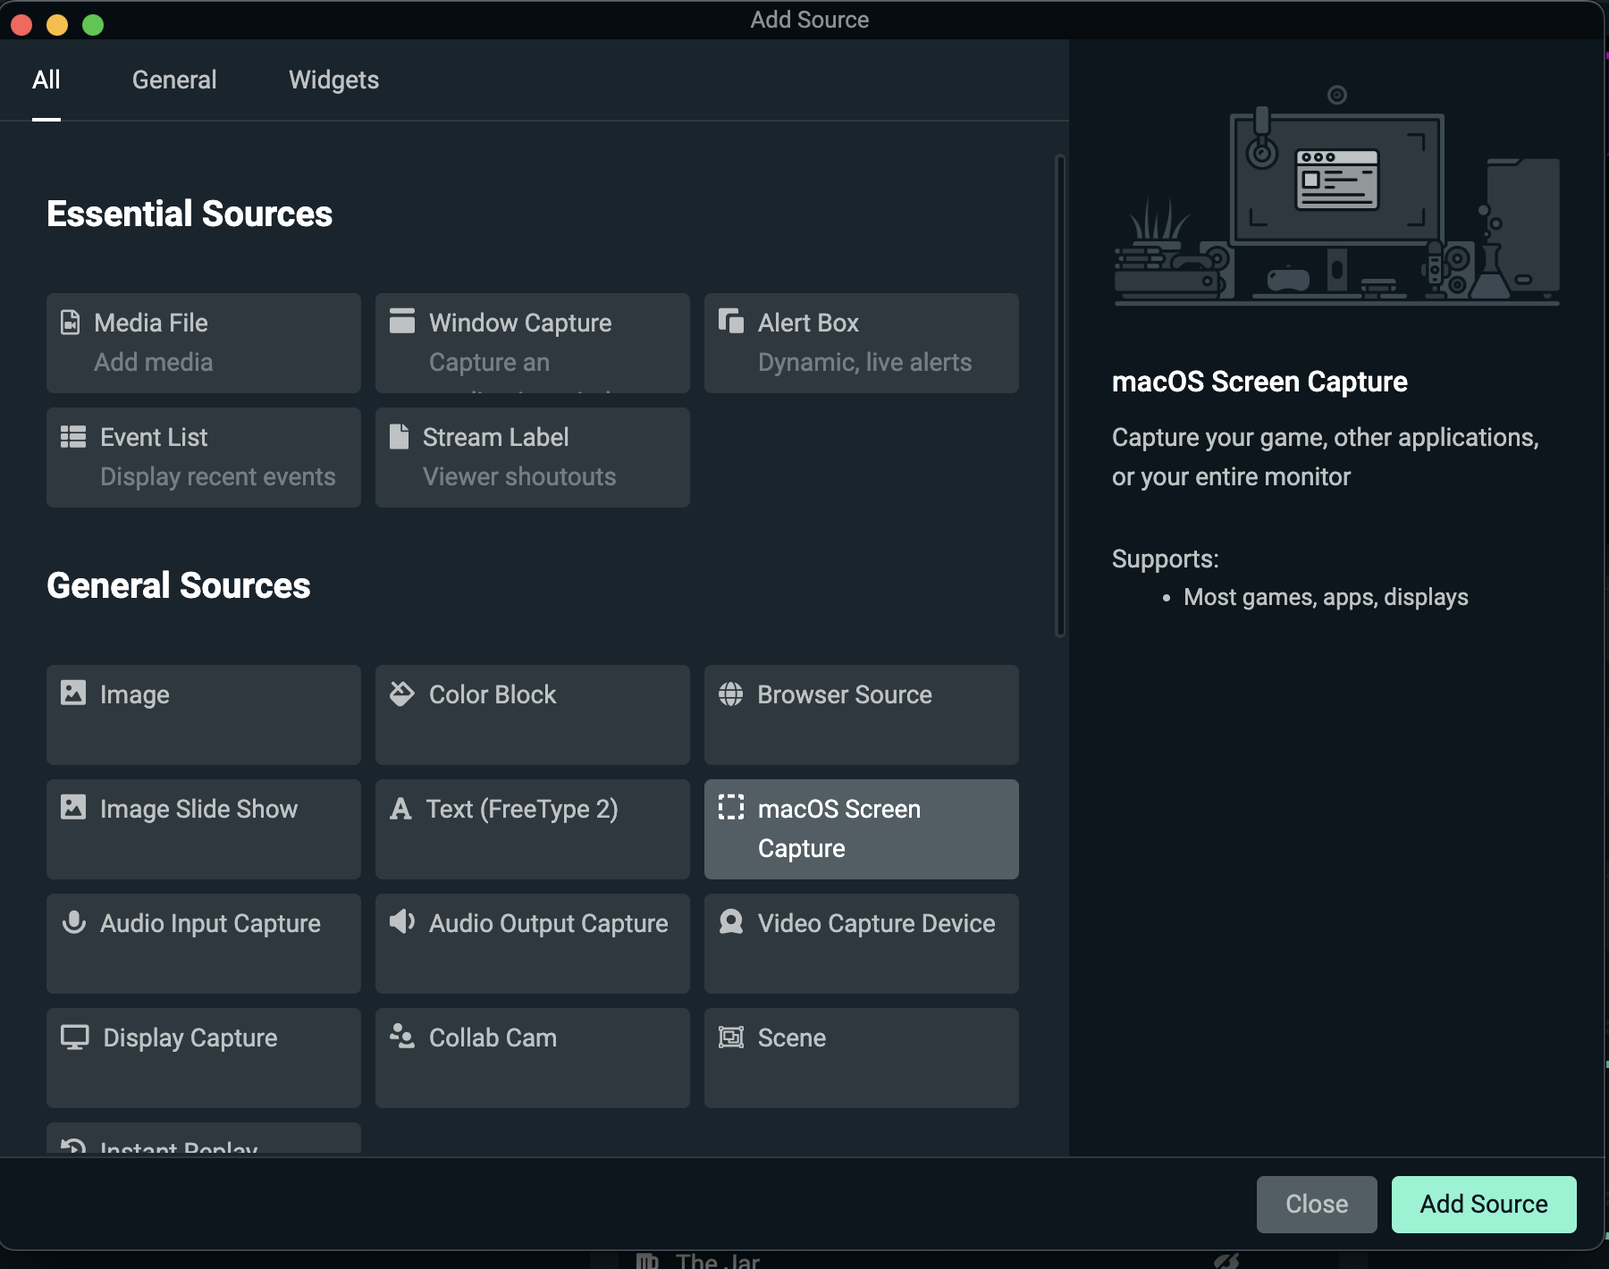Open the General tab
This screenshot has width=1609, height=1269.
tap(174, 80)
